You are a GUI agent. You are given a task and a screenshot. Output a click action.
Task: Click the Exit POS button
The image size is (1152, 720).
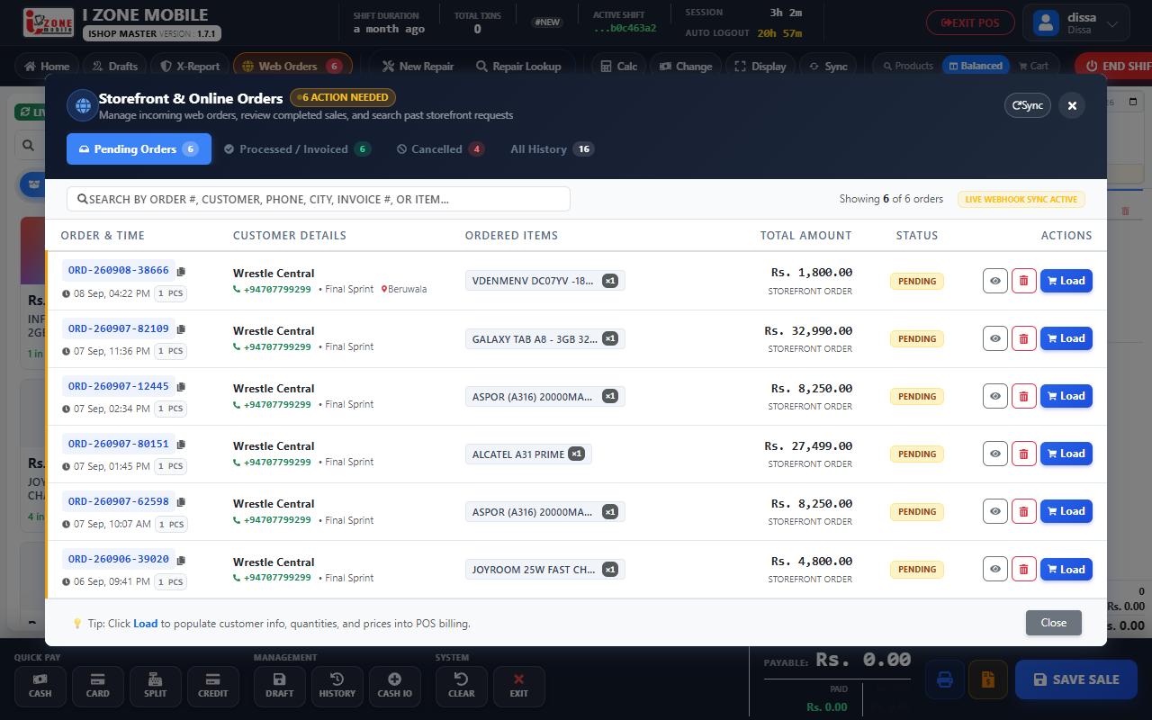970,22
